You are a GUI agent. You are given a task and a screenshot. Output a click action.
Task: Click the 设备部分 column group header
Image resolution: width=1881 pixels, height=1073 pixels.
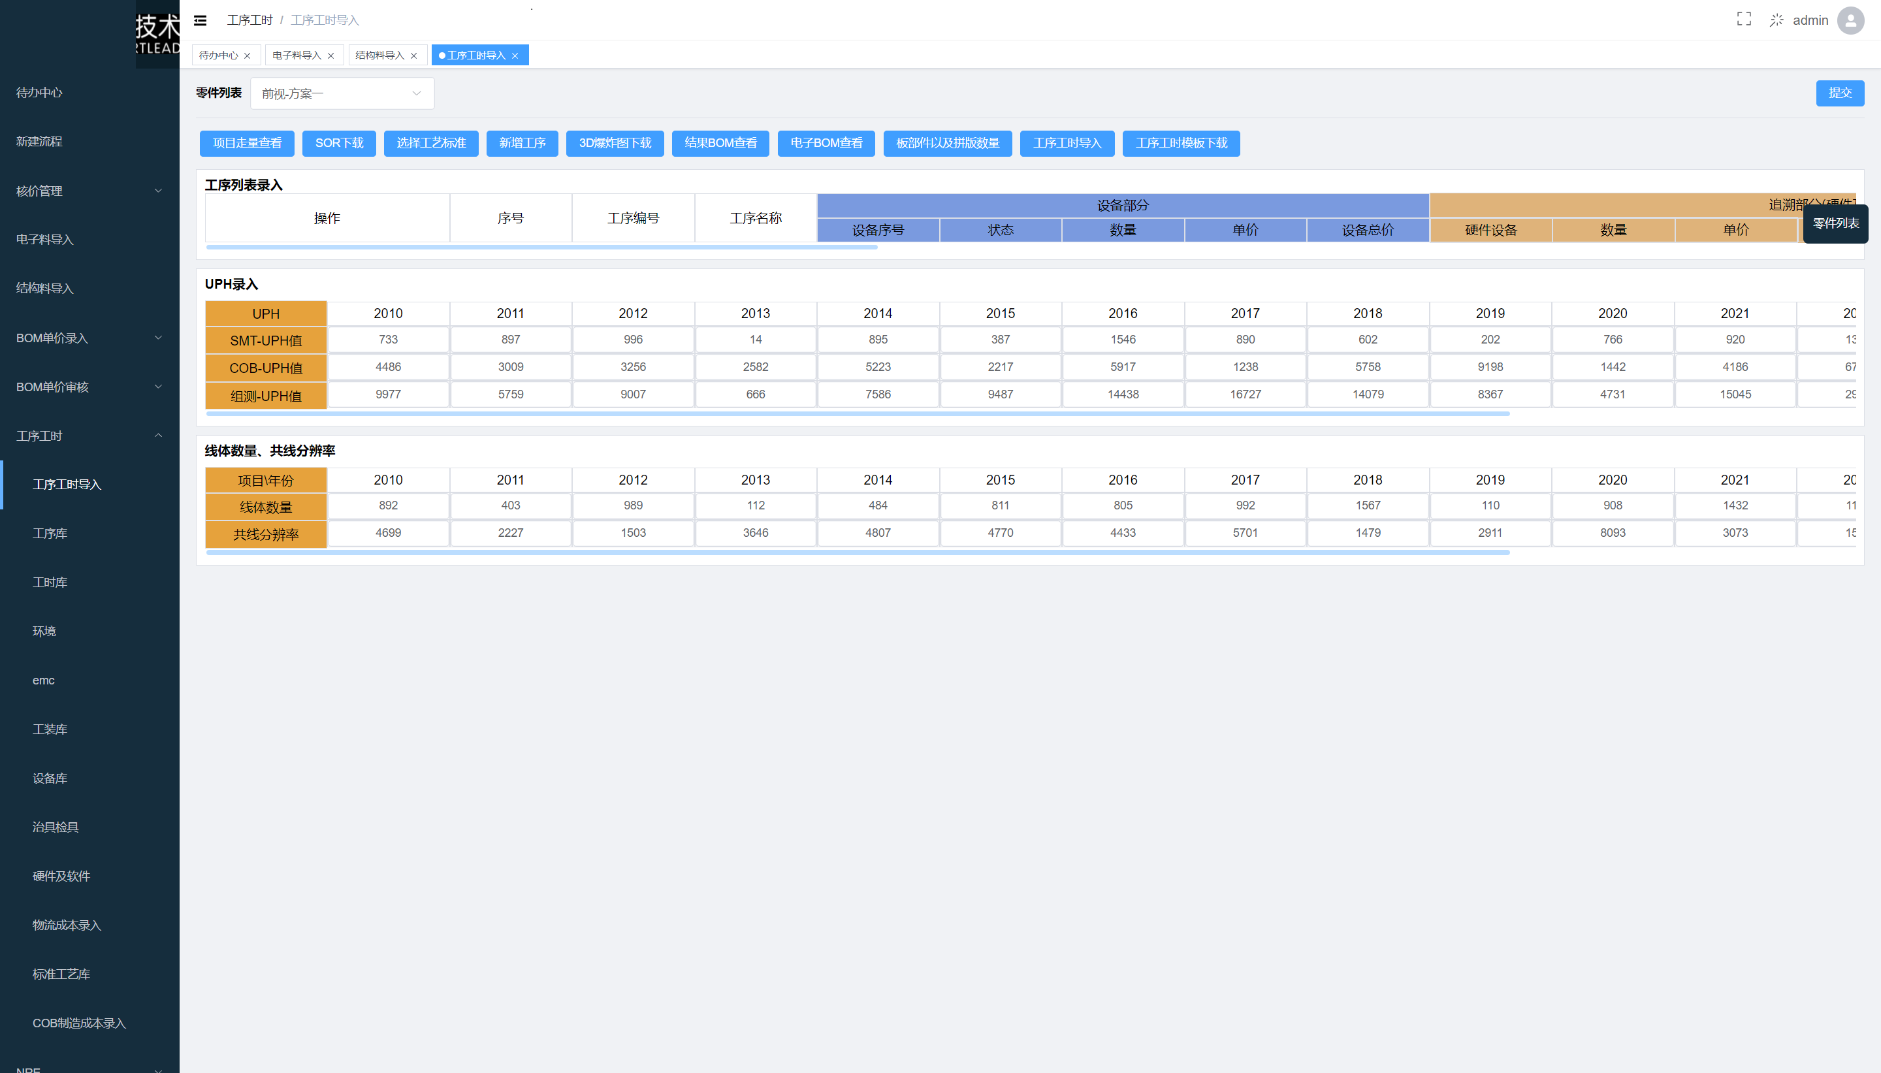click(x=1123, y=206)
